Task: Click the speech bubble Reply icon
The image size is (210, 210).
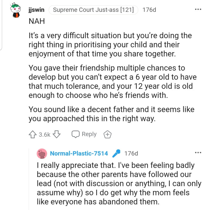Action: pos(75,134)
